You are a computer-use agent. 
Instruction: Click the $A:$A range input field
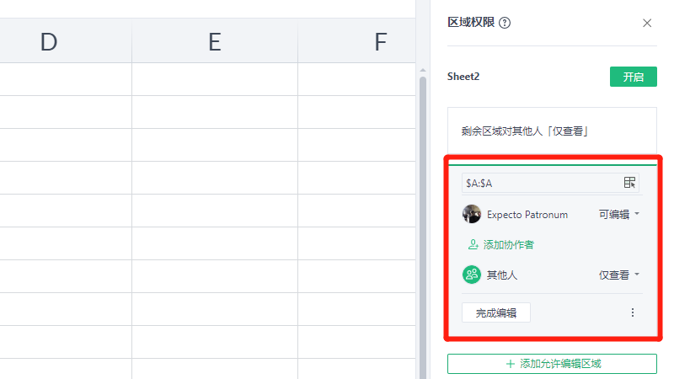(x=539, y=182)
